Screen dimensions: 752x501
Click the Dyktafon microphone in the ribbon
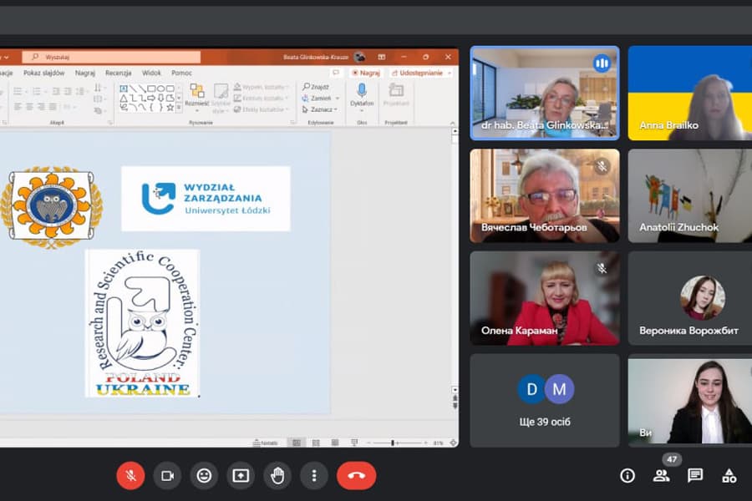tap(361, 92)
